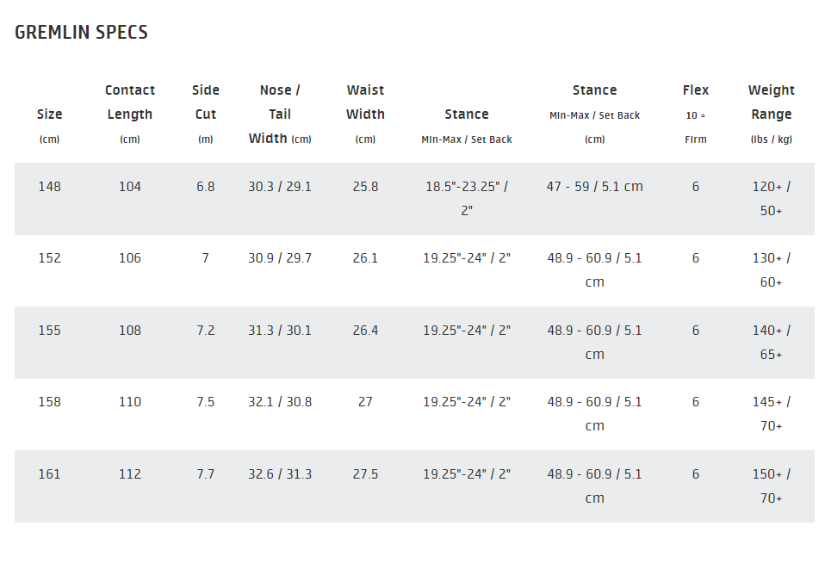Screen dimensions: 825x563
Task: Select the 7.7 side cut value
Action: 206,474
